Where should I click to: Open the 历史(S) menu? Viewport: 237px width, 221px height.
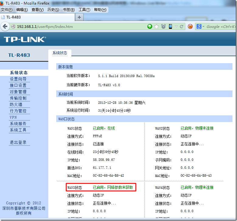pyautogui.click(x=53, y=10)
